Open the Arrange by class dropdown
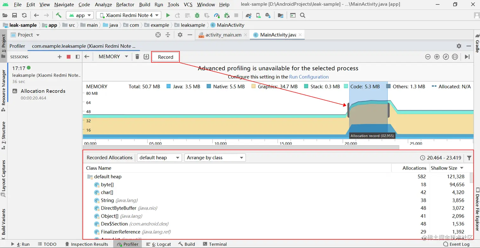The width and height of the screenshot is (480, 248). click(x=215, y=158)
